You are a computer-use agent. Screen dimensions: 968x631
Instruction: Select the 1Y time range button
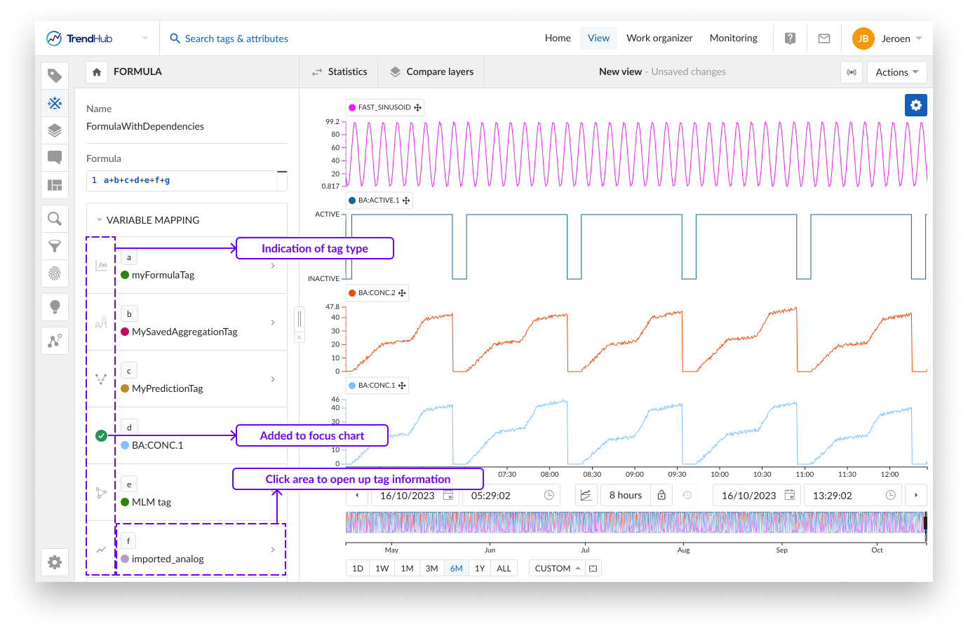tap(480, 568)
